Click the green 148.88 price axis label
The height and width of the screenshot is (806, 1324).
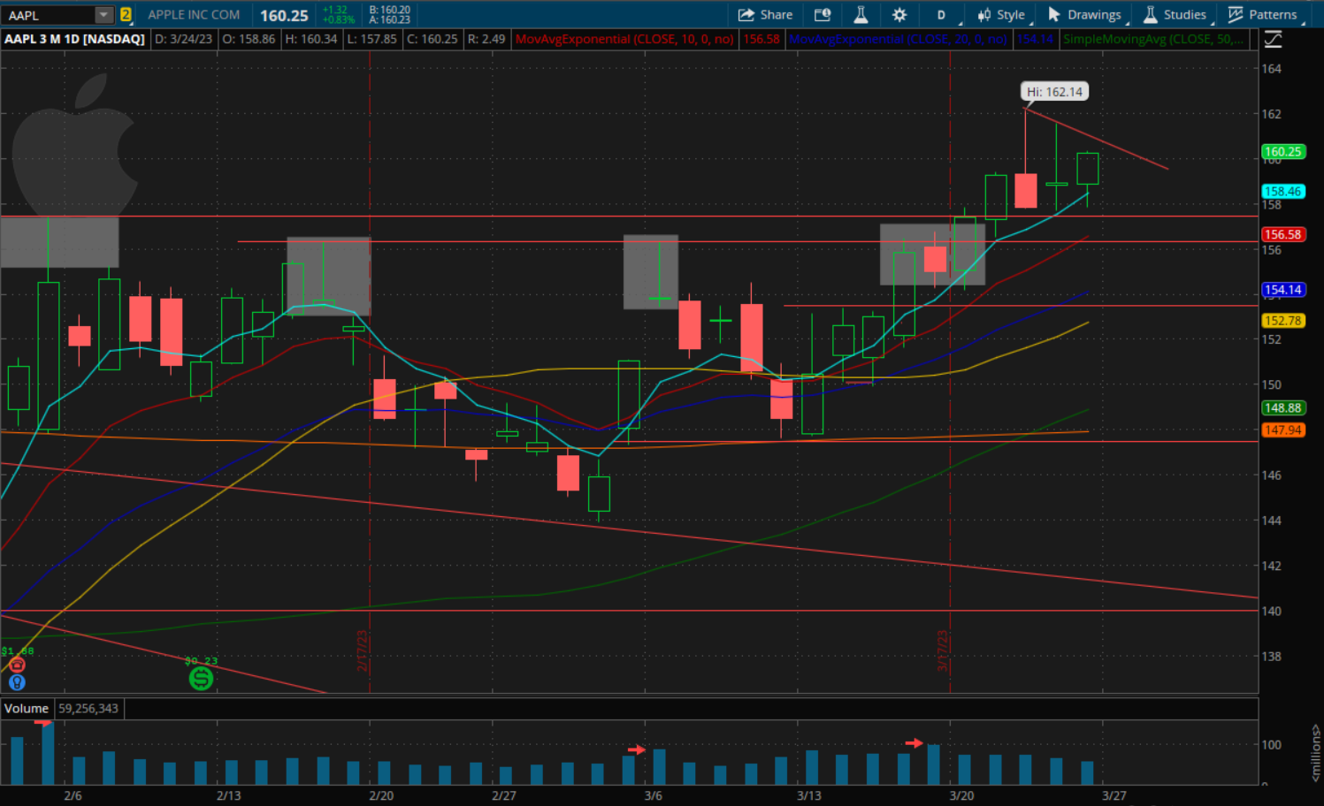pyautogui.click(x=1282, y=408)
